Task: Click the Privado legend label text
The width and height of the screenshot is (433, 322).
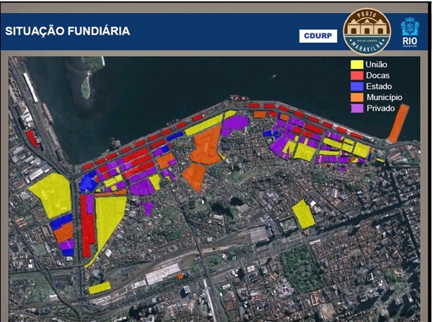Action: [381, 108]
